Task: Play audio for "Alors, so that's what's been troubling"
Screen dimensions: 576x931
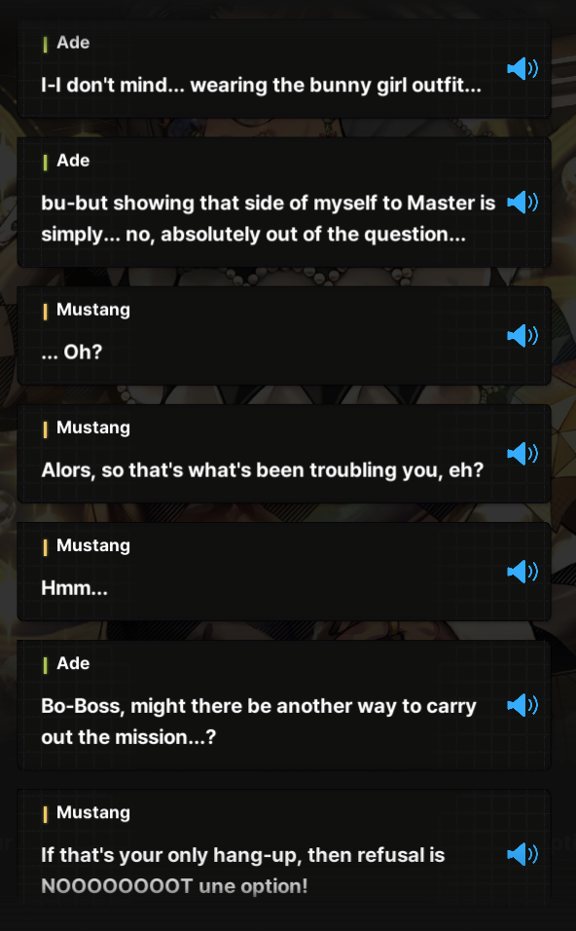Action: (x=522, y=454)
